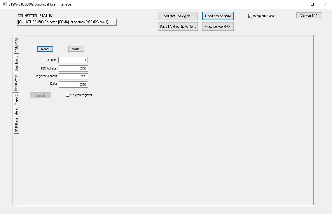This screenshot has width=332, height=214.
Task: Click the Data field showing 0X00
Action: tap(73, 85)
